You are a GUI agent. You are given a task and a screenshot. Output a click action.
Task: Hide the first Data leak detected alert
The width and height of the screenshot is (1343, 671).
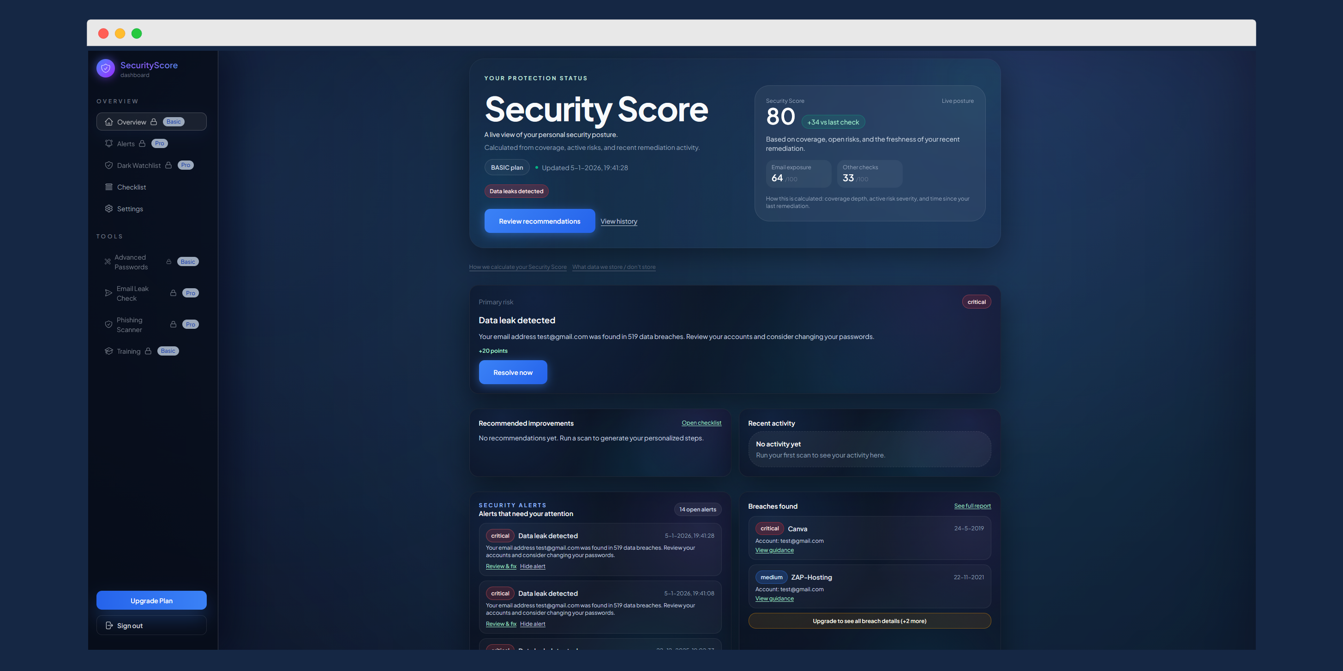coord(532,566)
